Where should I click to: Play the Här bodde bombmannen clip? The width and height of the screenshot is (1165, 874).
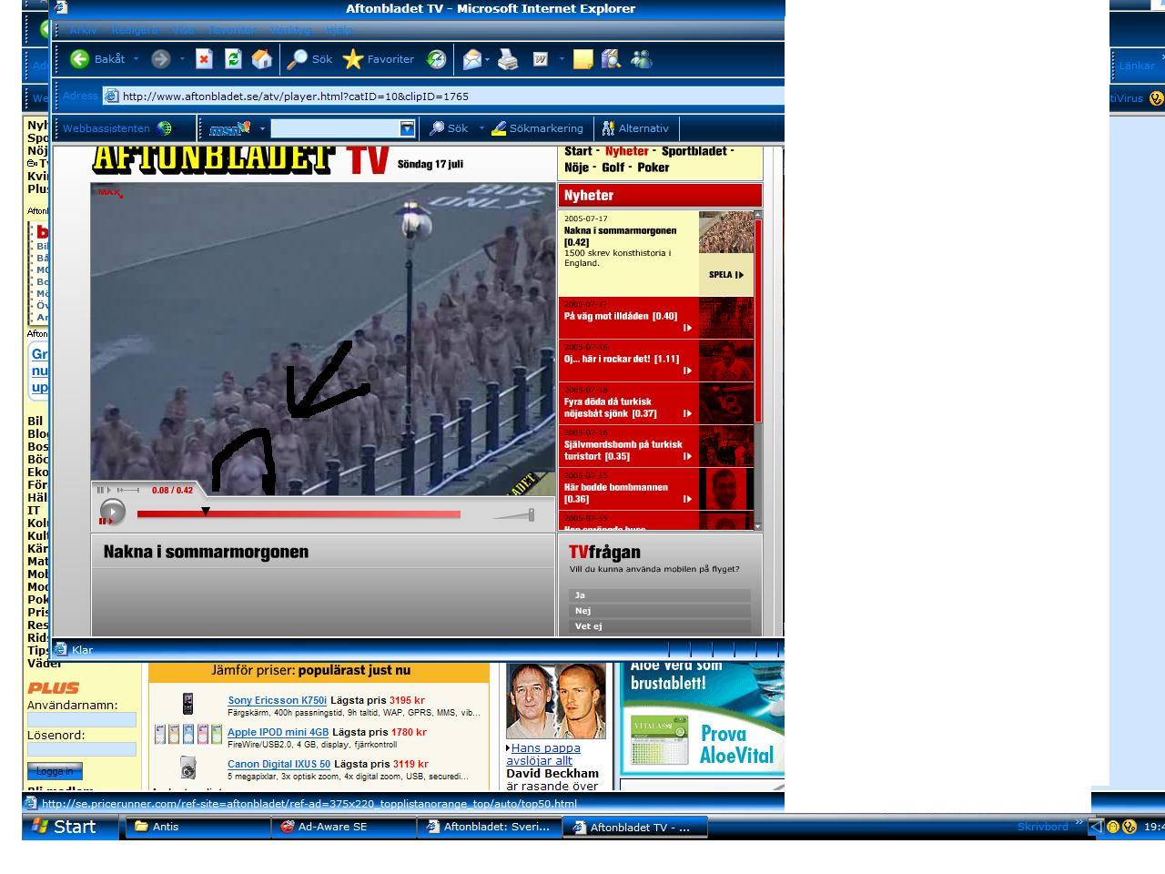pyautogui.click(x=687, y=499)
